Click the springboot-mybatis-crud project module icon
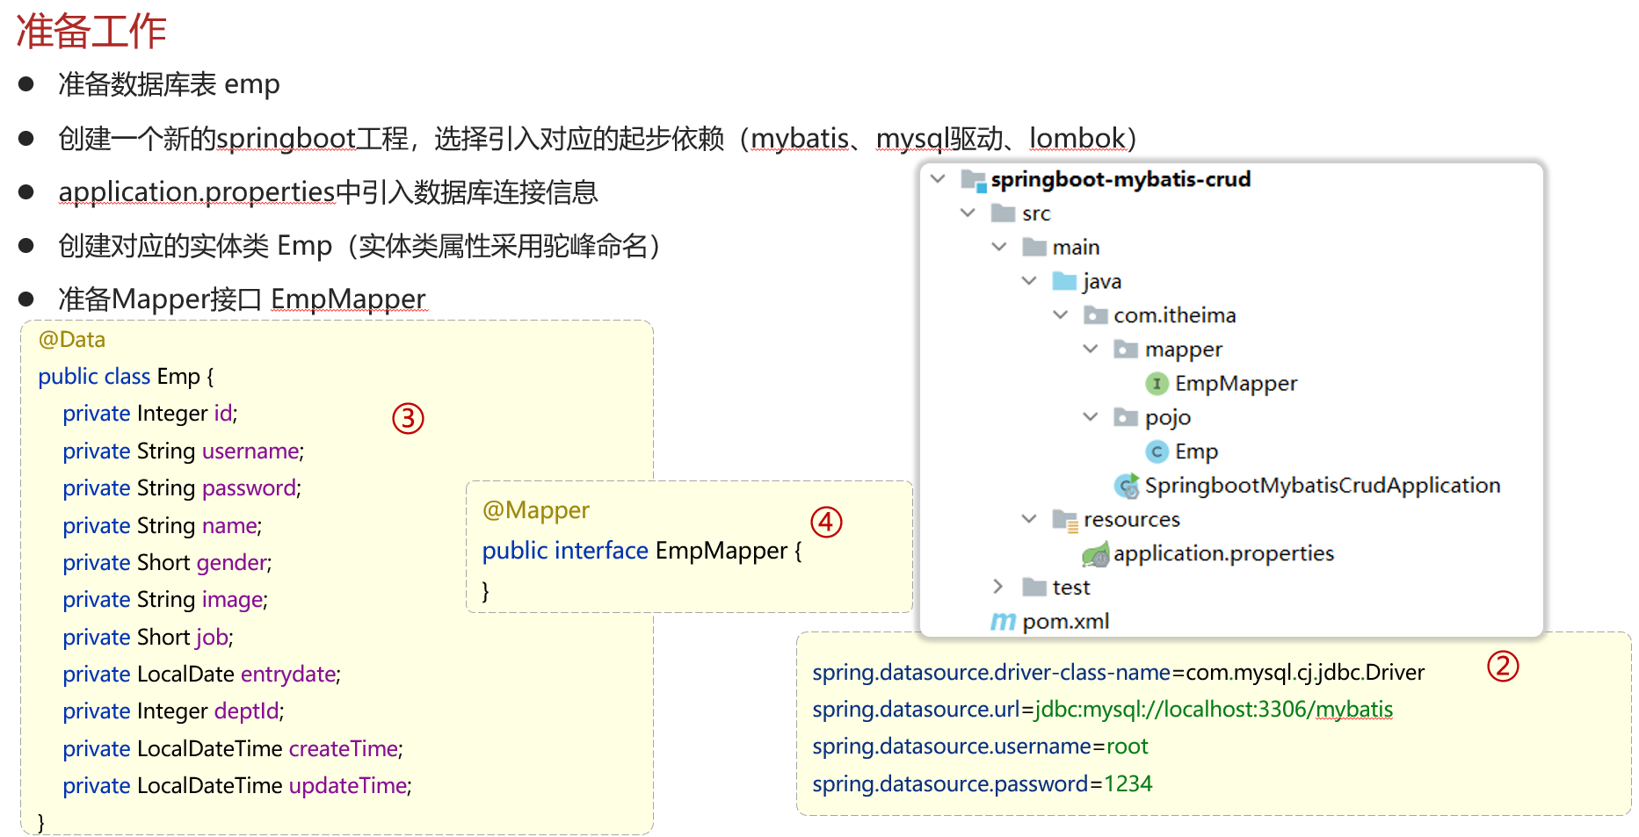Image resolution: width=1639 pixels, height=837 pixels. click(972, 180)
